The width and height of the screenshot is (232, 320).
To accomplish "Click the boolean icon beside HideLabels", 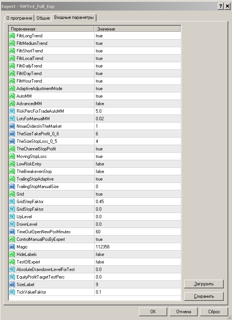I will point(12,254).
